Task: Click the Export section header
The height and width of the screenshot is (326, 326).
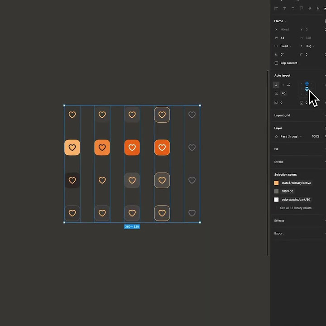Action: coord(279,233)
